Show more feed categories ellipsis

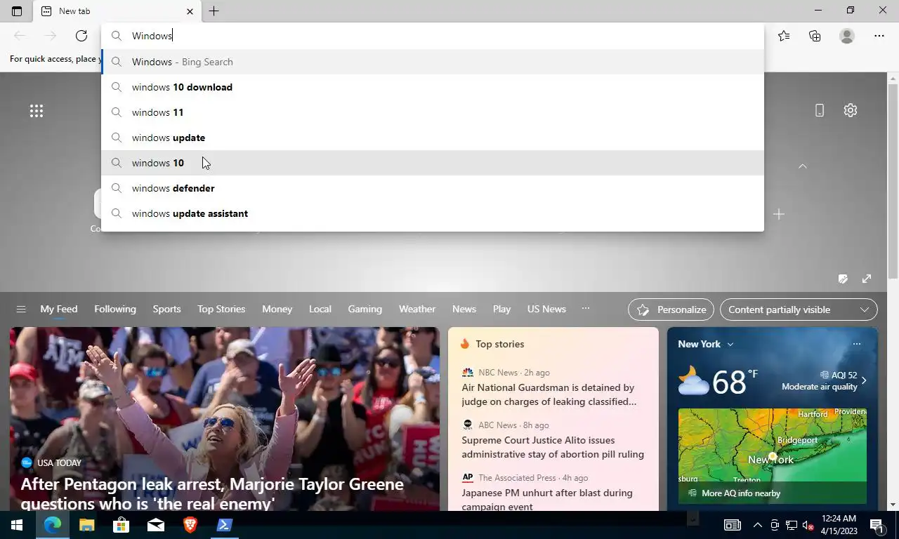(586, 309)
